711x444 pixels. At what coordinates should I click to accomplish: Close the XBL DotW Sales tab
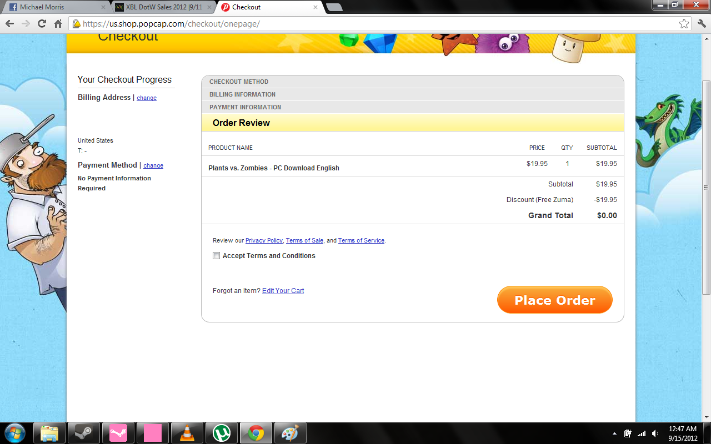pos(209,7)
